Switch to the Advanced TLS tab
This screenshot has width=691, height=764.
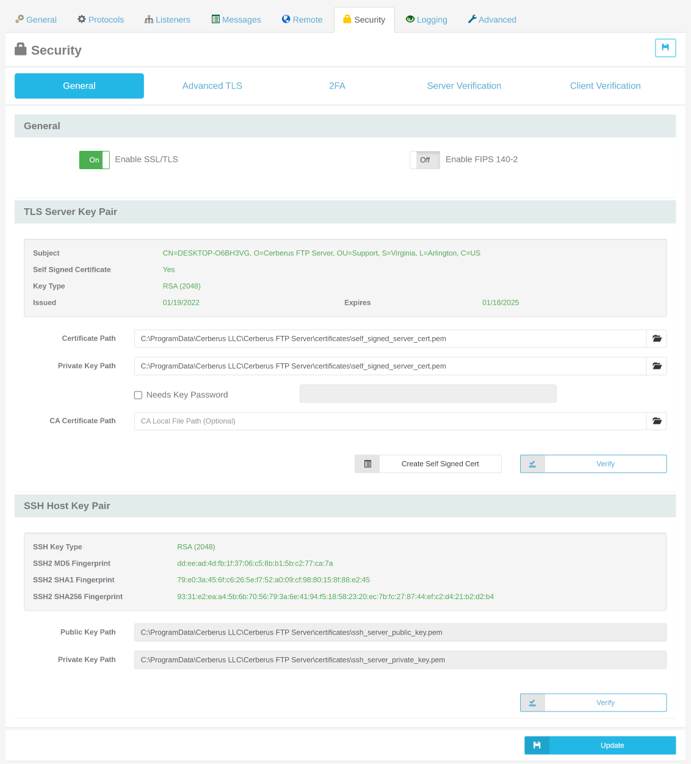click(212, 85)
